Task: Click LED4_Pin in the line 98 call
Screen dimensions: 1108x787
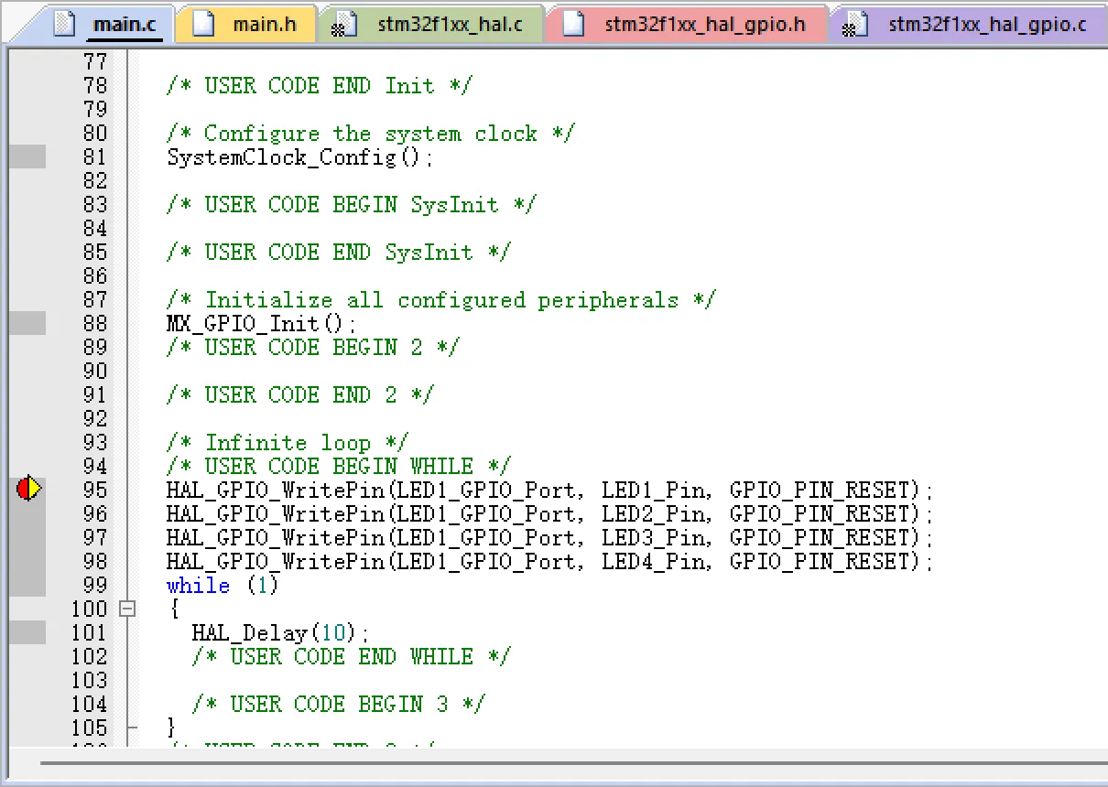Action: (x=654, y=562)
